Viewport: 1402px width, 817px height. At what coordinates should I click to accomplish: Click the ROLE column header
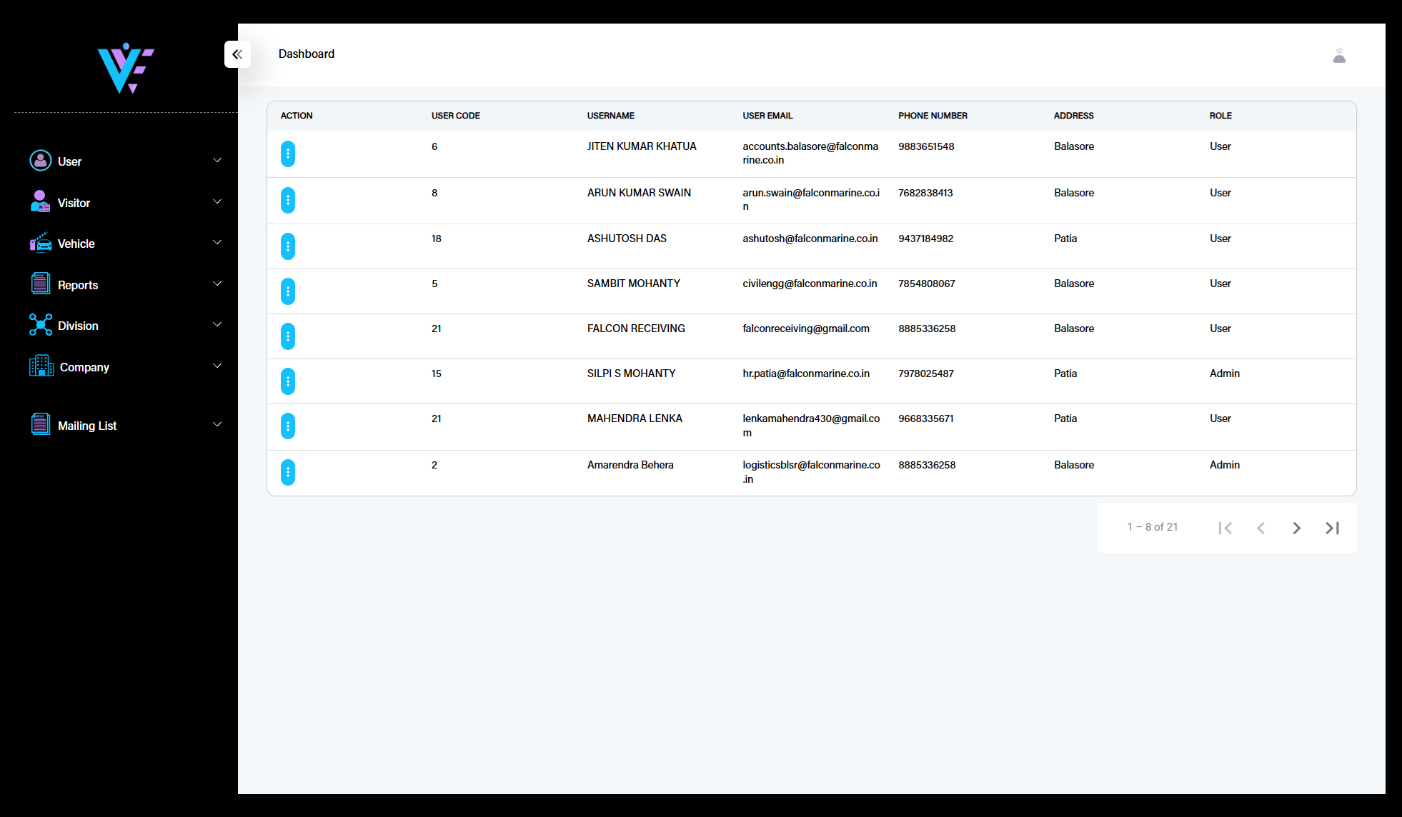[x=1220, y=116]
